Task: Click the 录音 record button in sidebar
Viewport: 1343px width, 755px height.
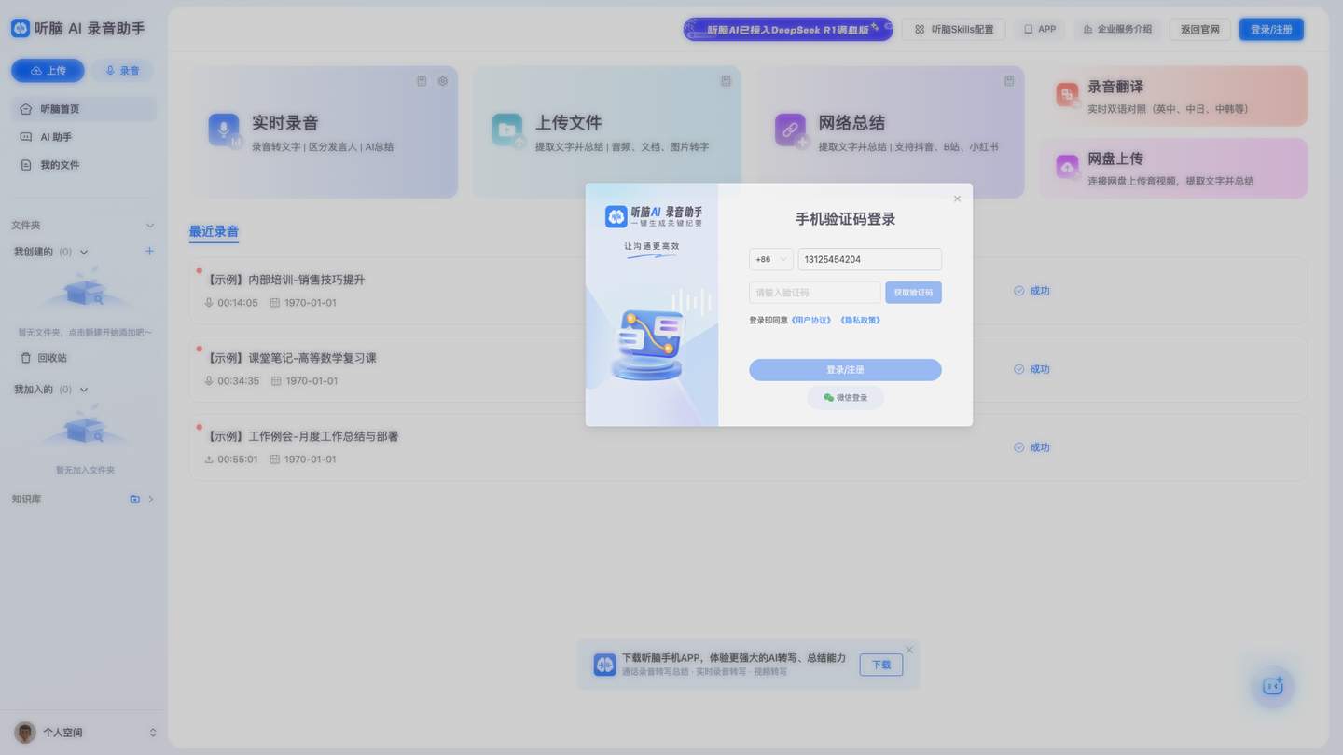Action: 122,71
